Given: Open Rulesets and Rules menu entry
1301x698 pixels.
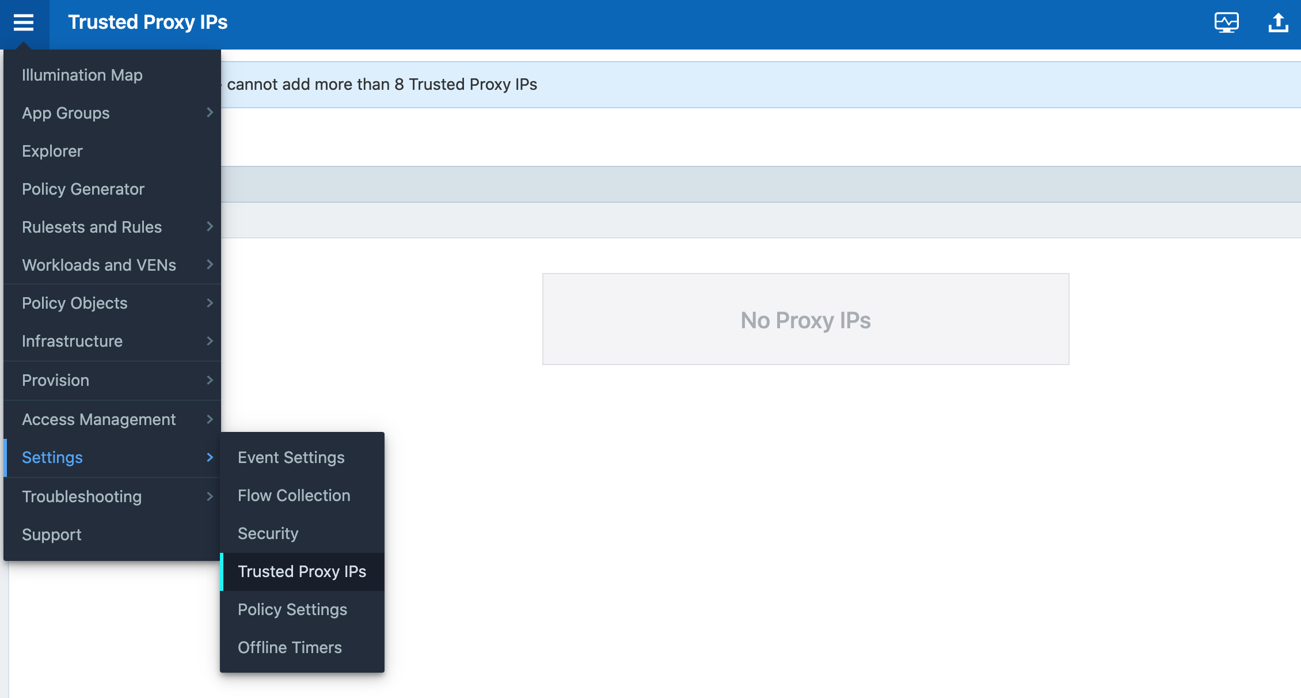Looking at the screenshot, I should tap(112, 227).
